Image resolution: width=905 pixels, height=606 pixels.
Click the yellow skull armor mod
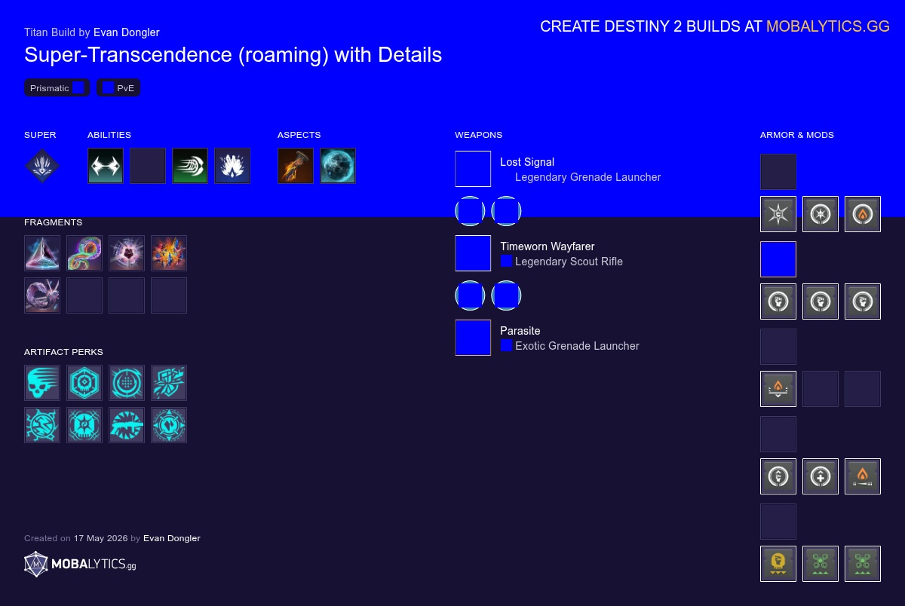click(x=778, y=564)
